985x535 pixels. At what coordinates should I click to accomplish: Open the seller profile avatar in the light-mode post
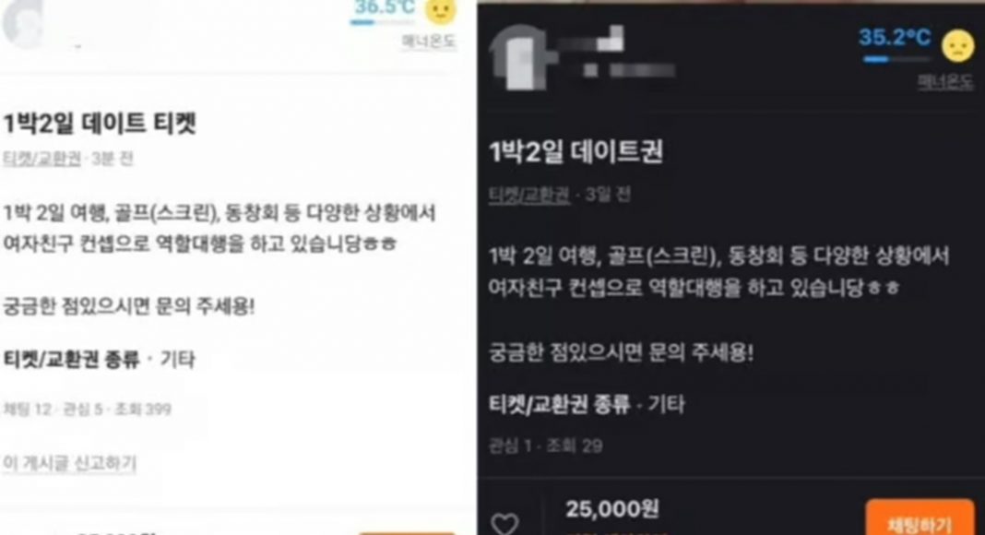pyautogui.click(x=24, y=23)
